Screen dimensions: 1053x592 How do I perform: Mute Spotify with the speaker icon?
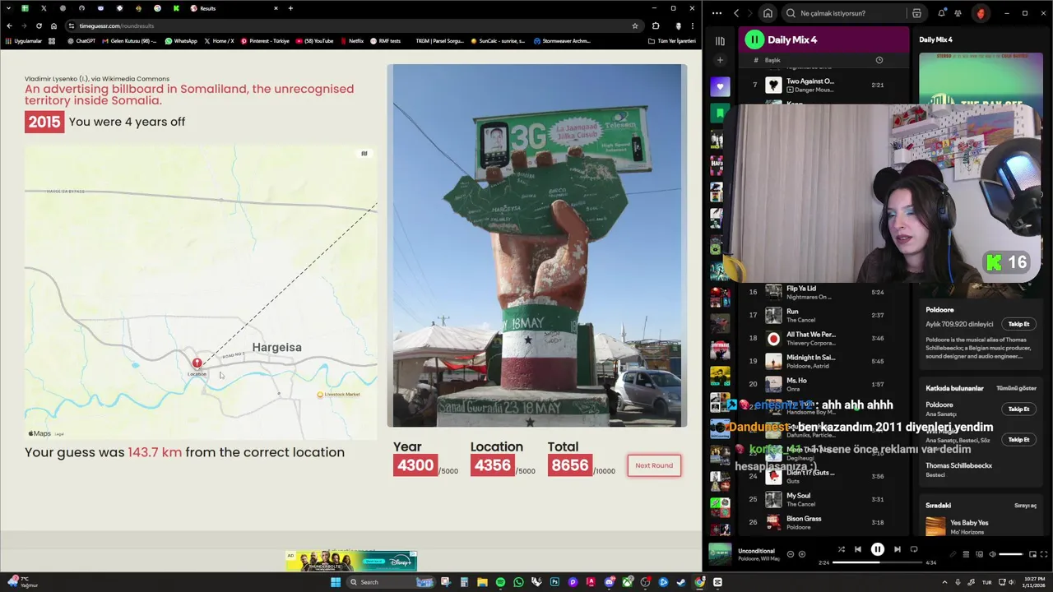[992, 554]
